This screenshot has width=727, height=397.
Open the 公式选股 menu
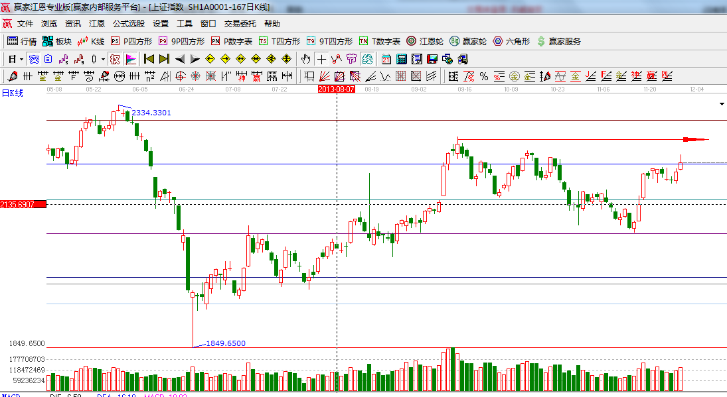(x=128, y=23)
